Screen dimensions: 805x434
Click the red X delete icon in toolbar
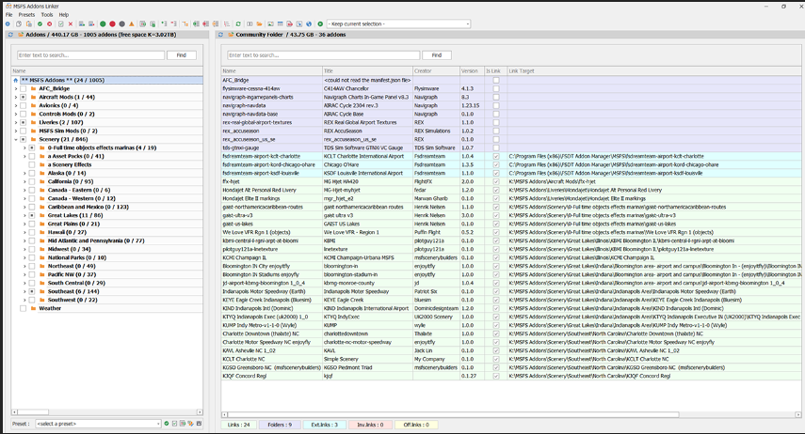[71, 24]
